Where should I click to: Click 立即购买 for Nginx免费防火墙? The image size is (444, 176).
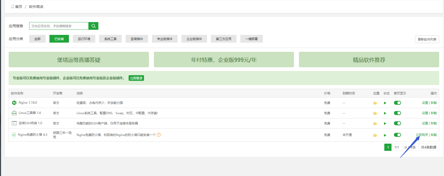422,135
